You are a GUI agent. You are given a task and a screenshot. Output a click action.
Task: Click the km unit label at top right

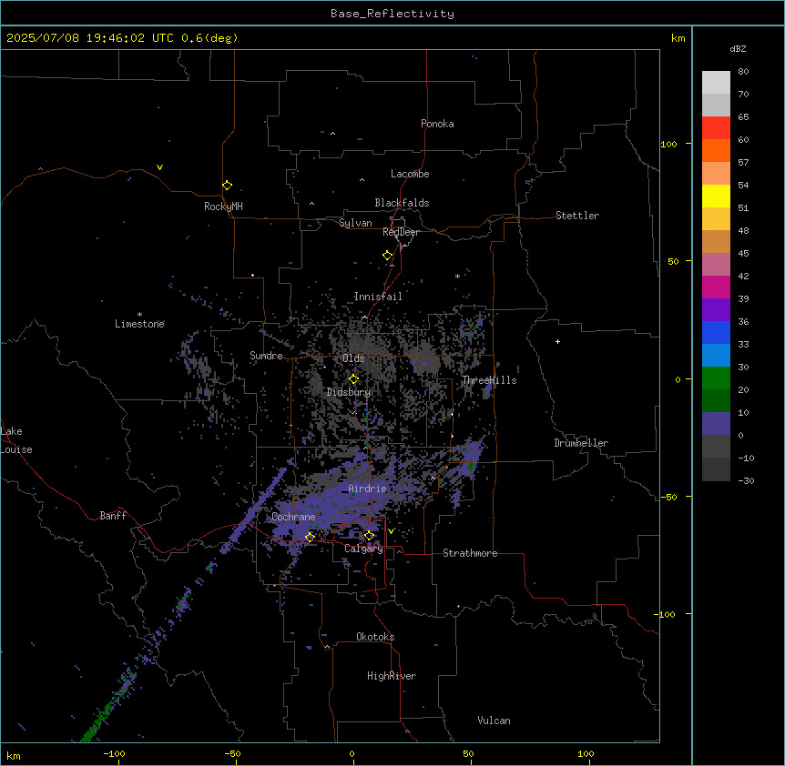pyautogui.click(x=678, y=38)
